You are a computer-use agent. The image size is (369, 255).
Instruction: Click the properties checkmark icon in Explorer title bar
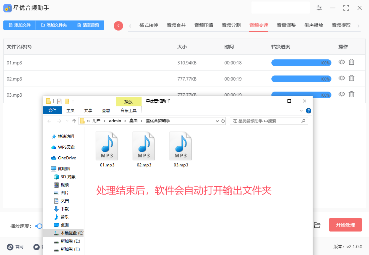pos(59,101)
